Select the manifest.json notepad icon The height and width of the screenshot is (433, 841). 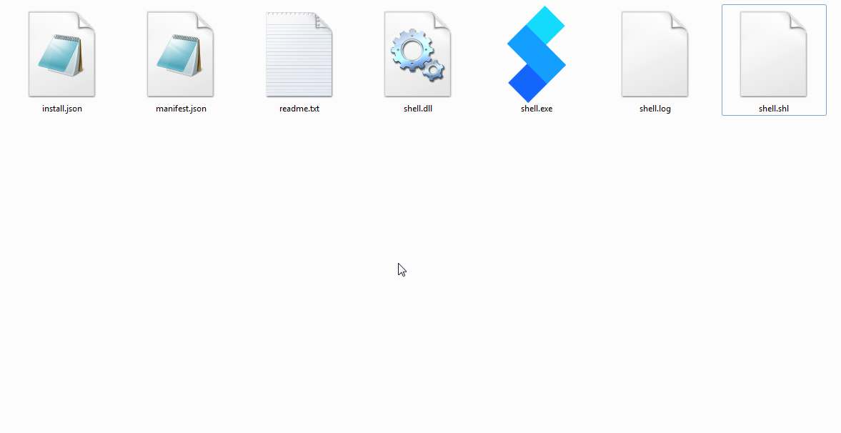point(180,53)
